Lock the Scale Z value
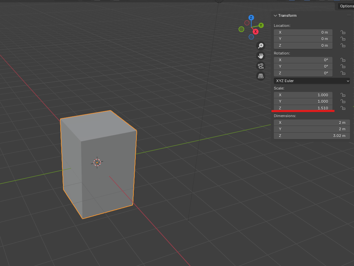 (343, 108)
